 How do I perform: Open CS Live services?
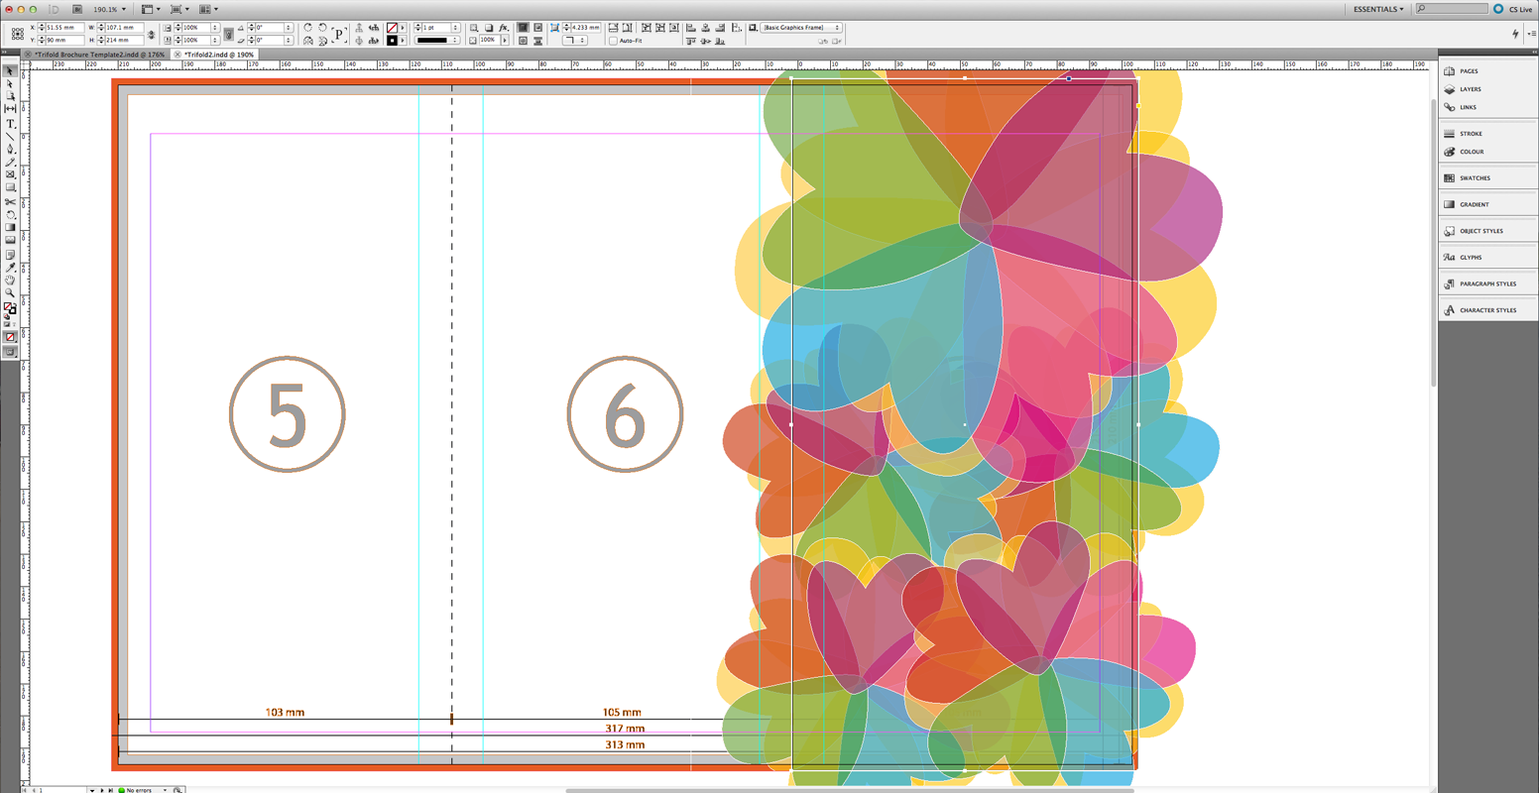[1514, 9]
